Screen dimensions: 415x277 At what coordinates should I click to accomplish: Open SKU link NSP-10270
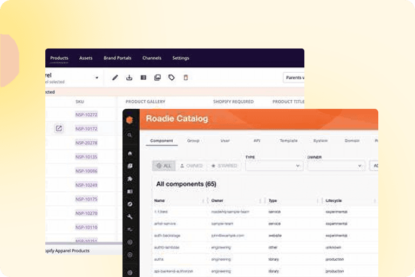point(86,213)
